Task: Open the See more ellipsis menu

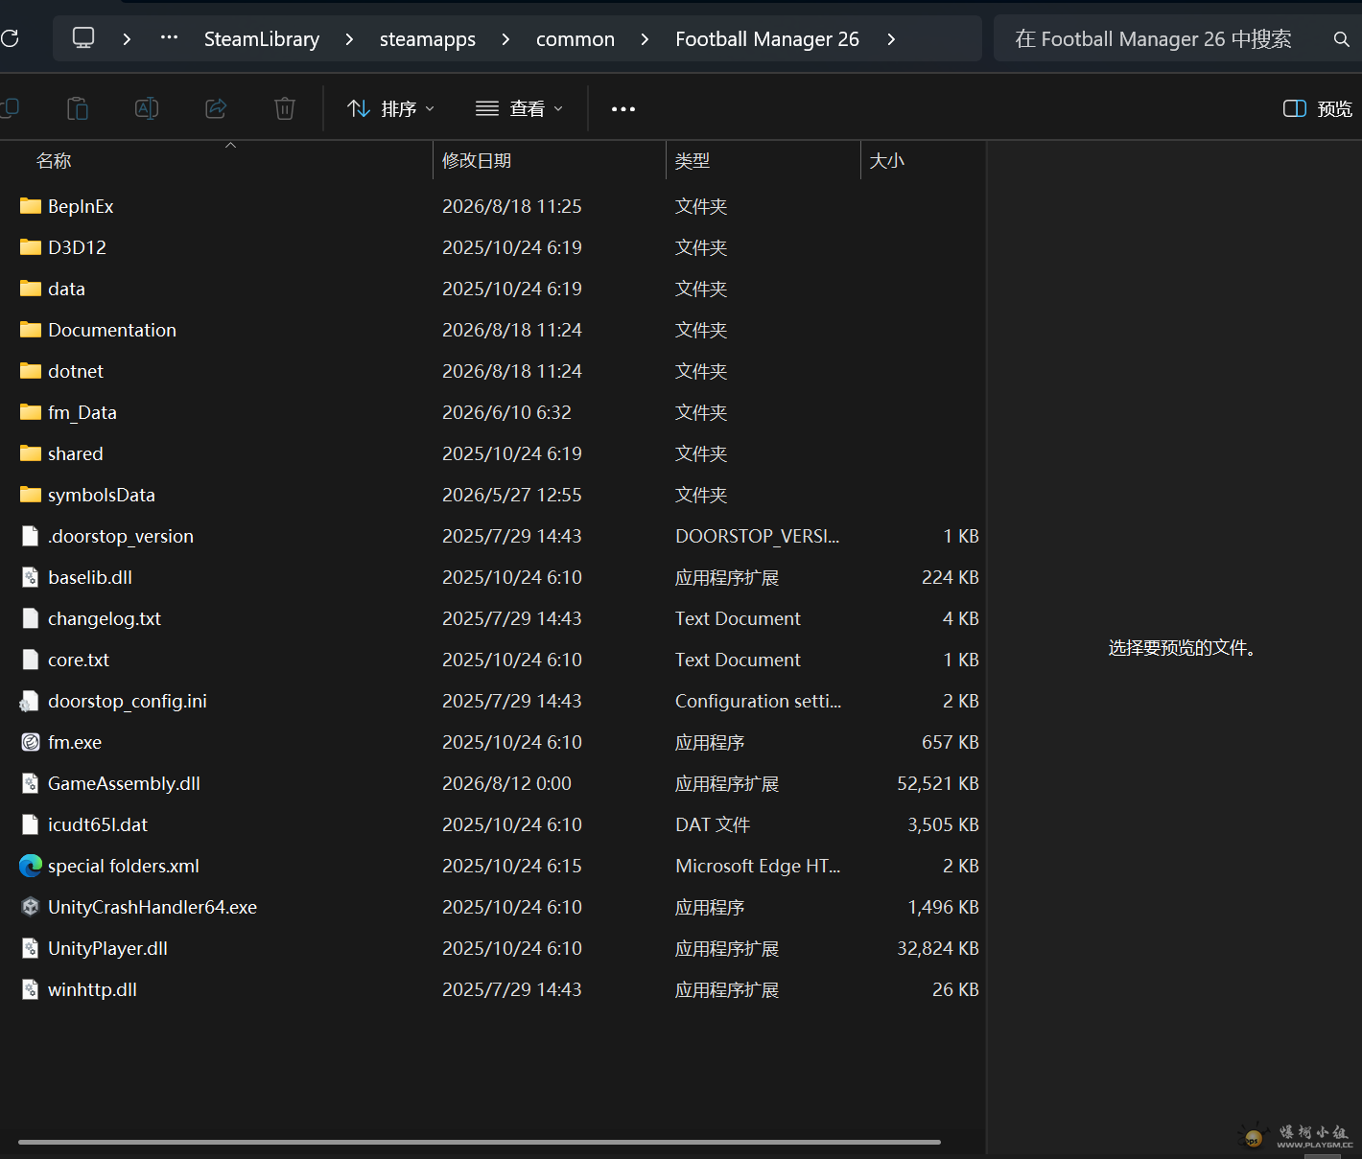Action: (x=623, y=109)
